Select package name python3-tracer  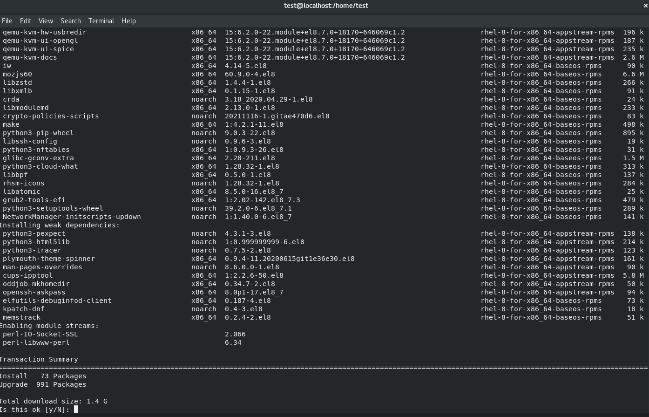click(32, 250)
